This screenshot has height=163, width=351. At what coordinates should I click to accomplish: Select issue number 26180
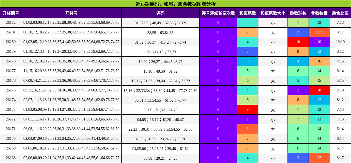point(11,42)
